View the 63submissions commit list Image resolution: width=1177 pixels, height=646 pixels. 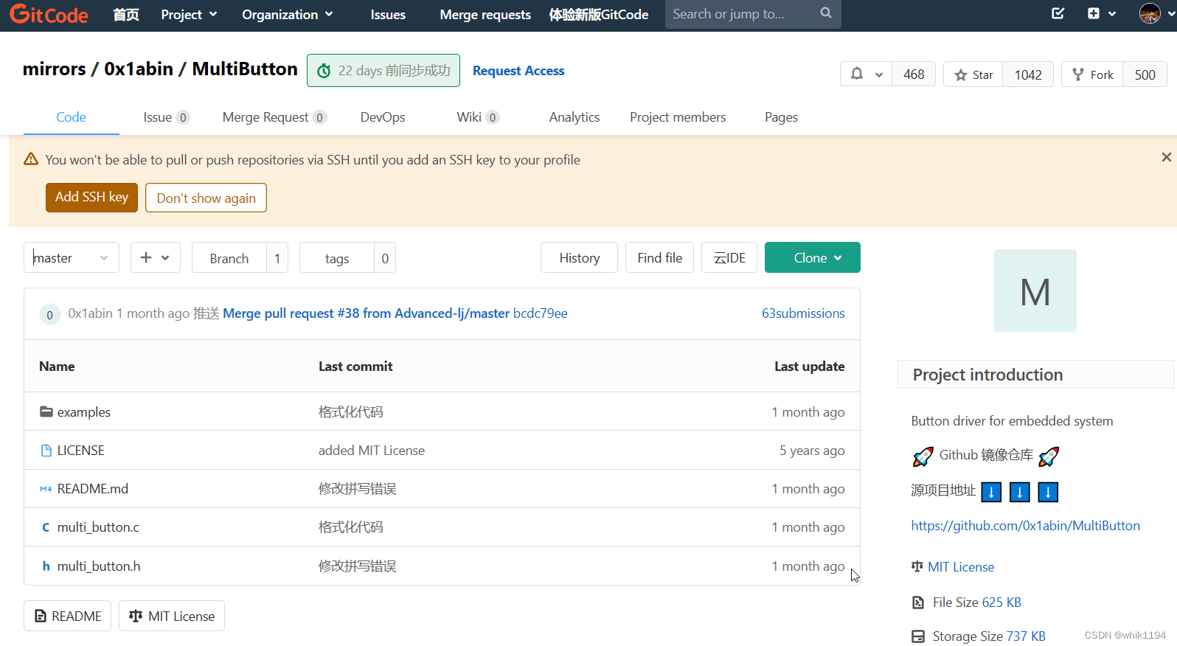click(803, 313)
